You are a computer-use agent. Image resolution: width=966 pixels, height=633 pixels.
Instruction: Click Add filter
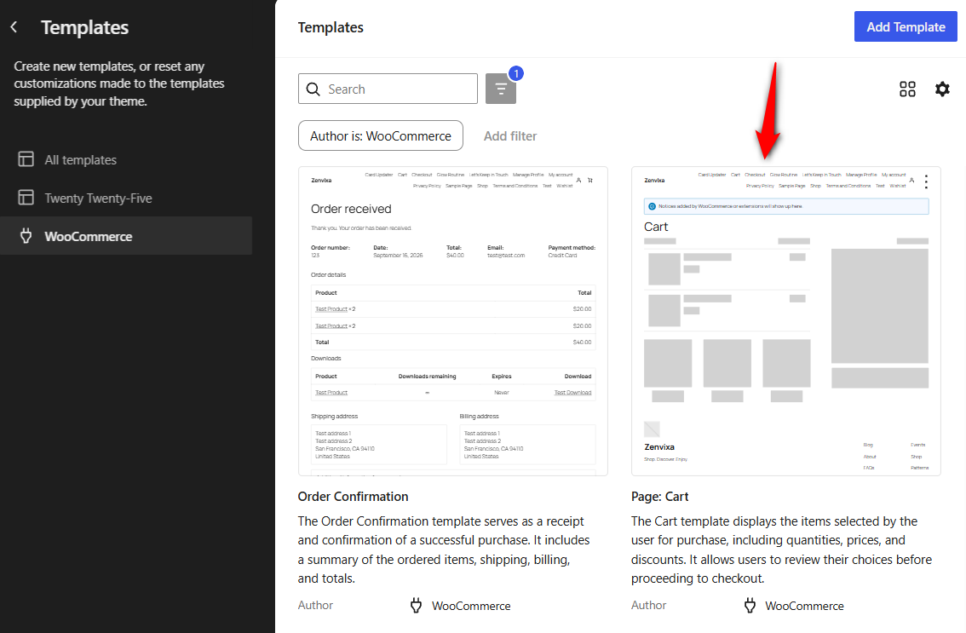tap(510, 136)
